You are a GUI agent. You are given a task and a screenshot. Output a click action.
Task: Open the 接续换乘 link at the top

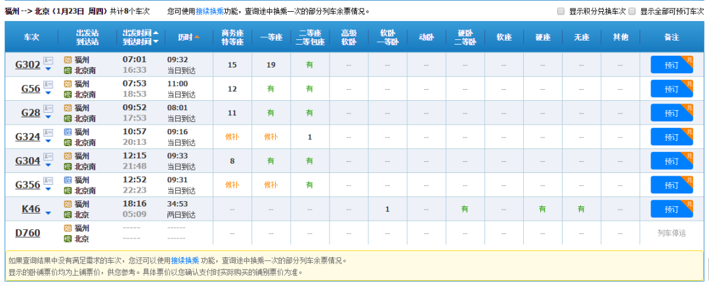point(209,11)
